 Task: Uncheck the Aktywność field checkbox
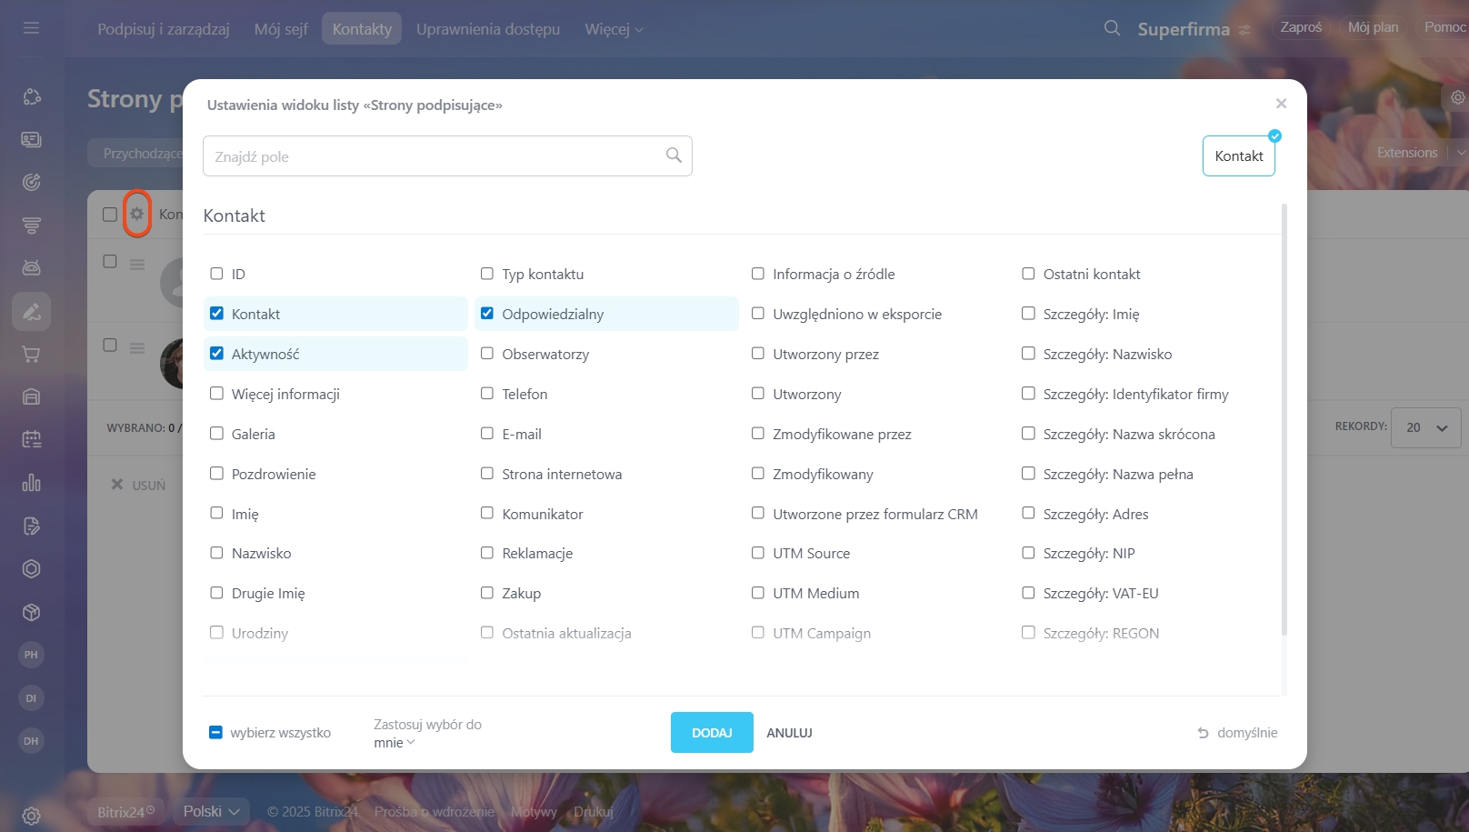point(216,354)
